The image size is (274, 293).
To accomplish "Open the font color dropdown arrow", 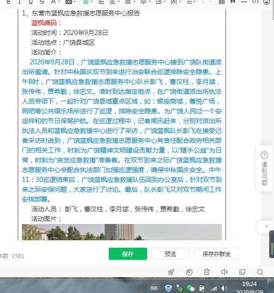I will (59, 2).
